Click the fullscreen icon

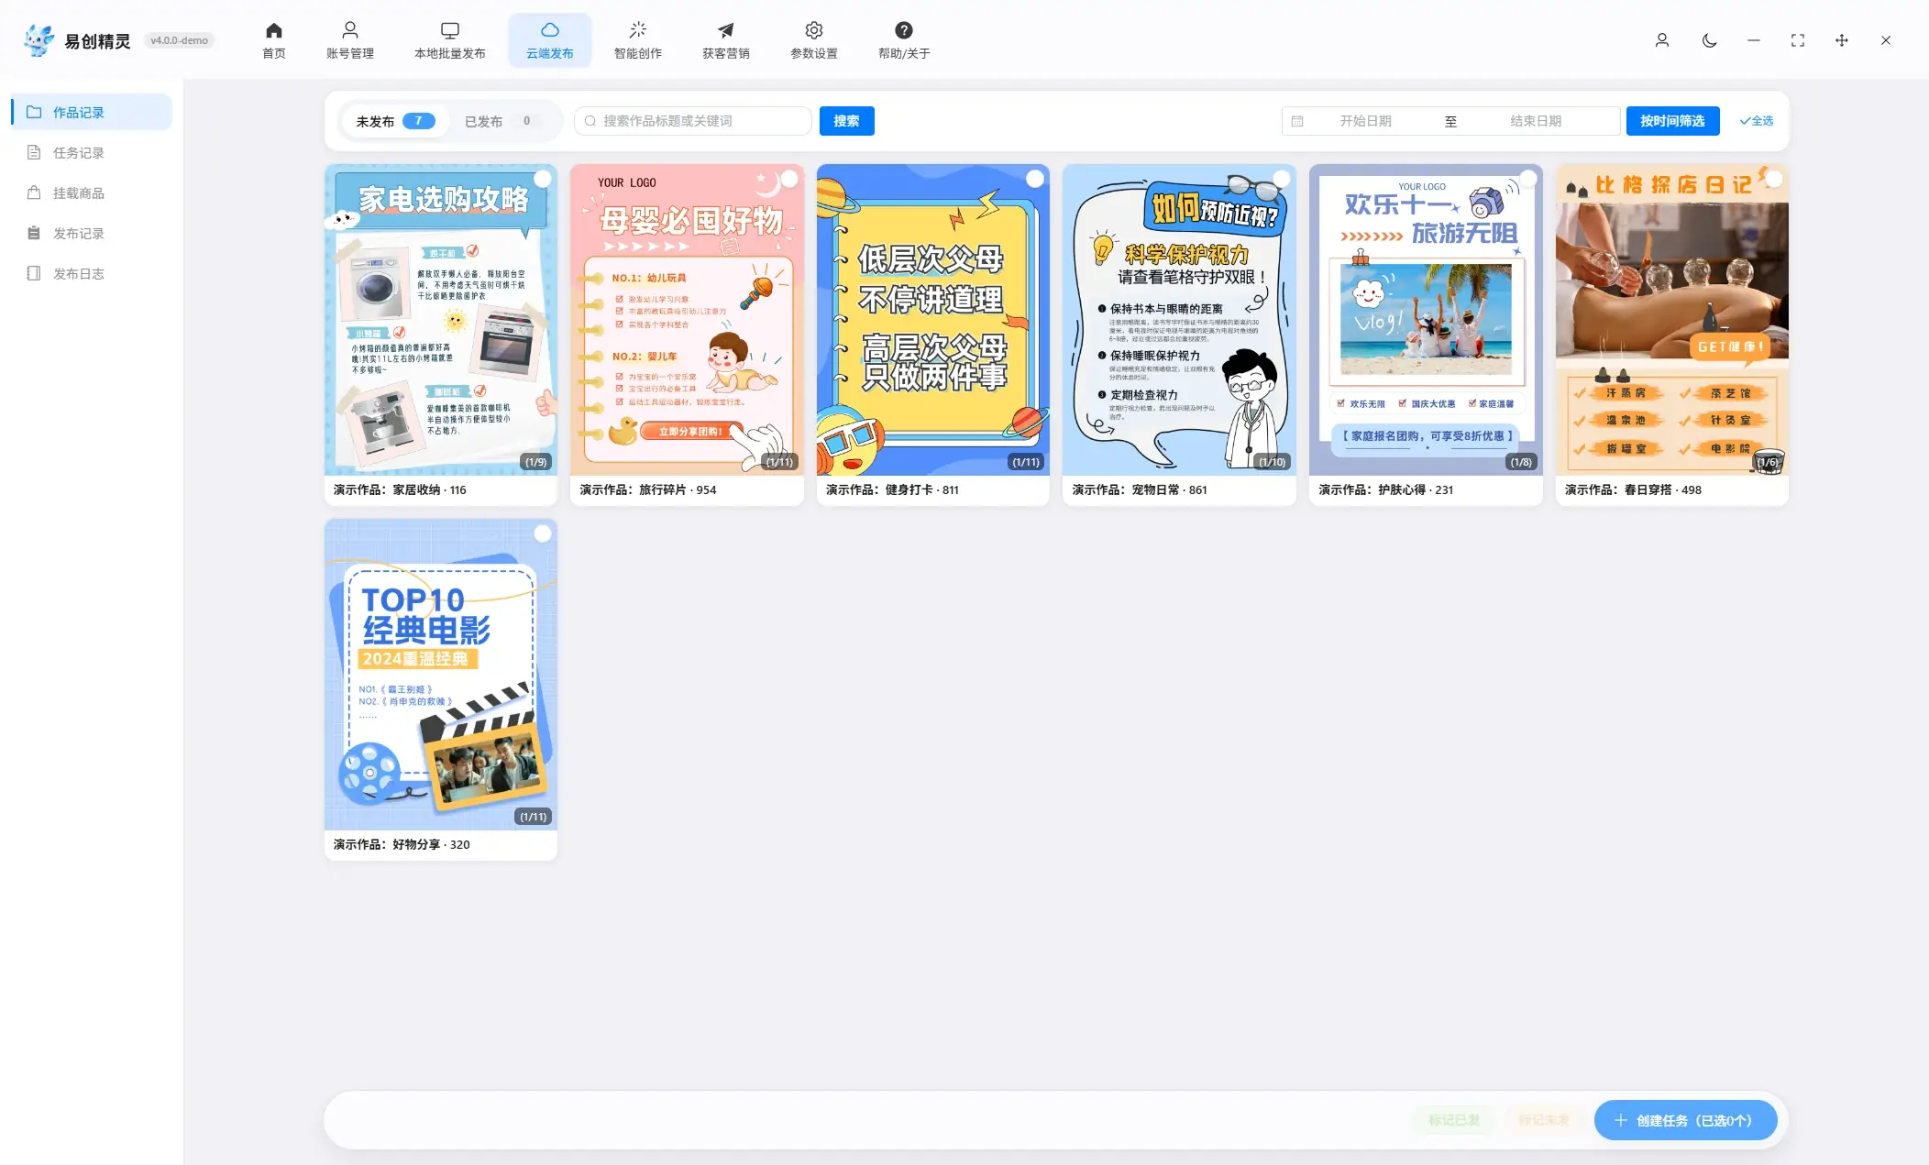pyautogui.click(x=1797, y=40)
